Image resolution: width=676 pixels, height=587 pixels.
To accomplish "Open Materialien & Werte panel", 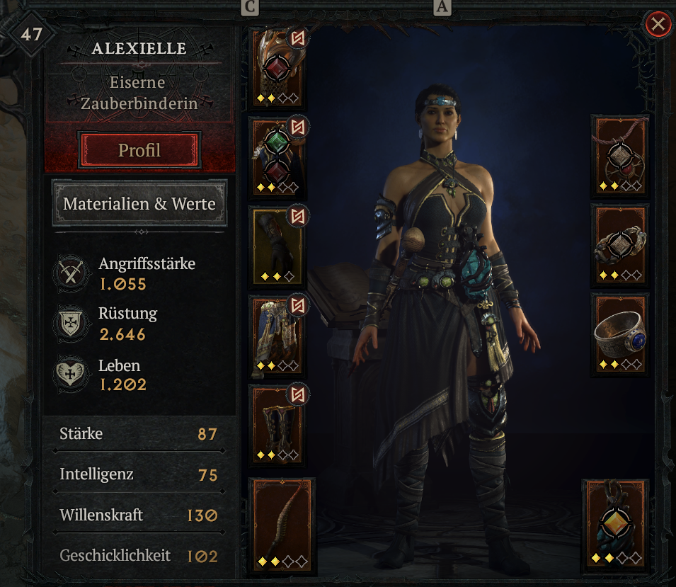I will (139, 204).
